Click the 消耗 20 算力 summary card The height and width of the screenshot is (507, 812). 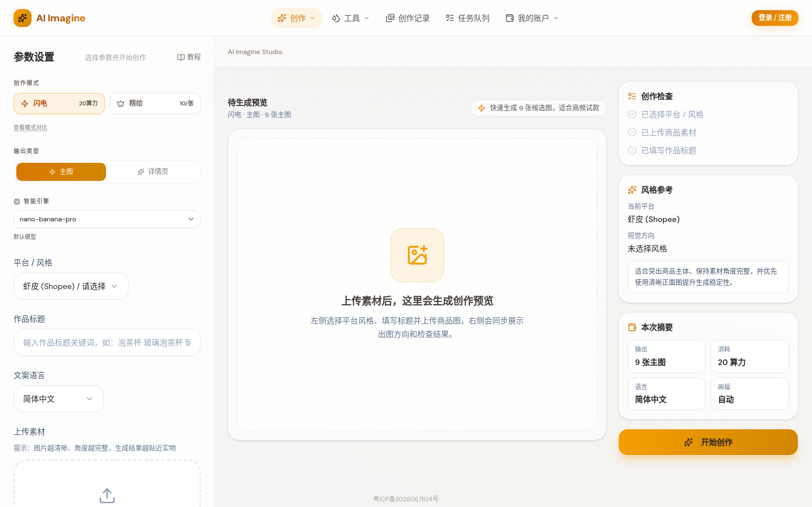point(749,356)
